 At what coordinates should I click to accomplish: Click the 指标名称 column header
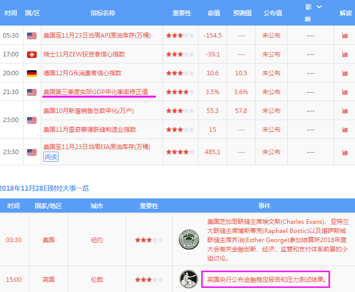[102, 13]
